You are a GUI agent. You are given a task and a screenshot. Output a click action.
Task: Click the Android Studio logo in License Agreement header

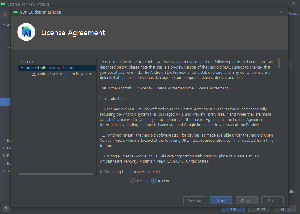coord(26,32)
